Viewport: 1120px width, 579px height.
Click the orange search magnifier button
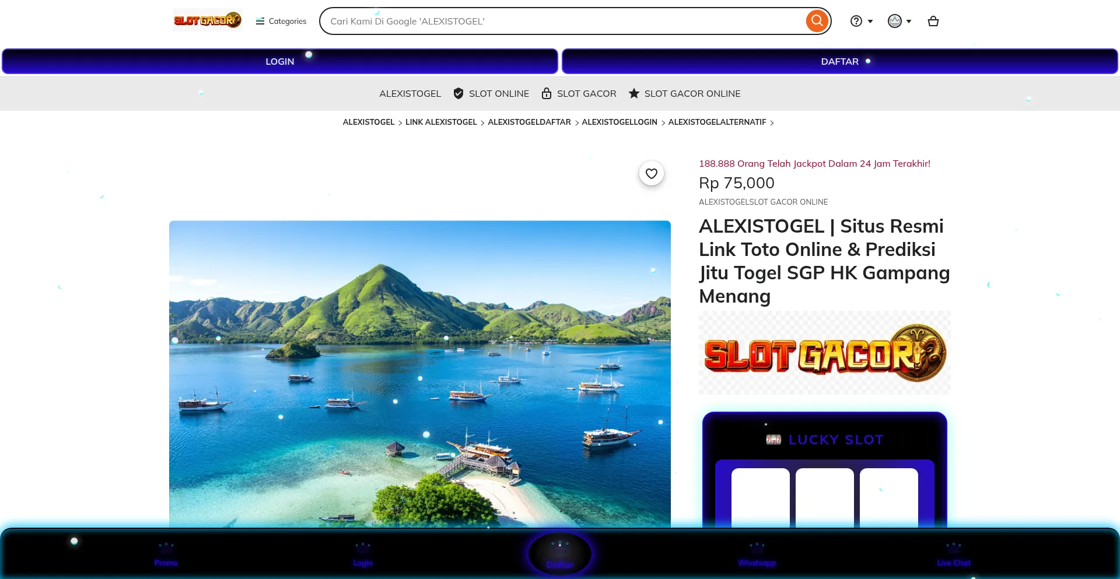817,21
